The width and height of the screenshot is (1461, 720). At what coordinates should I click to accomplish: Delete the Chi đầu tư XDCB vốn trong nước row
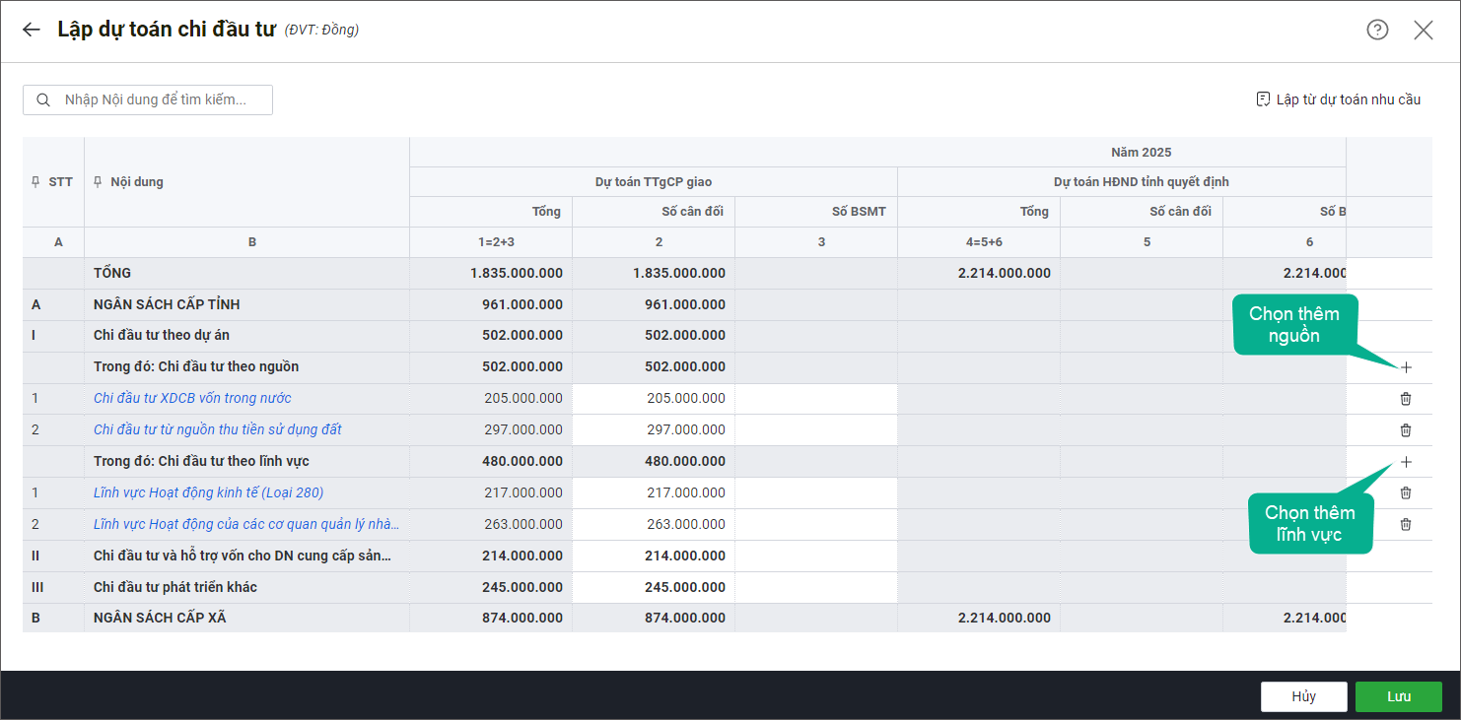coord(1406,399)
